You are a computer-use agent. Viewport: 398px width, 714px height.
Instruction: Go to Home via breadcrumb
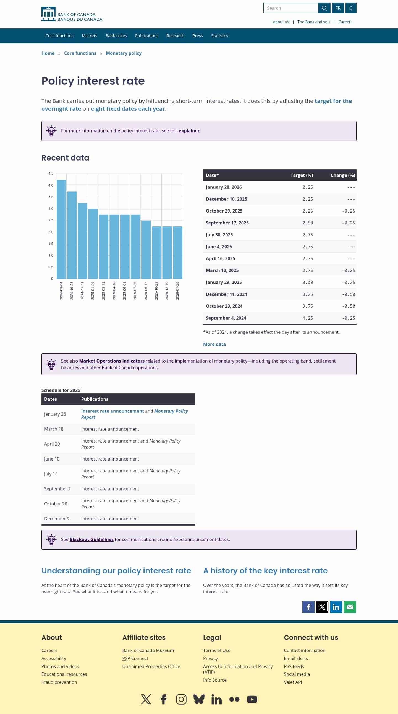click(48, 53)
